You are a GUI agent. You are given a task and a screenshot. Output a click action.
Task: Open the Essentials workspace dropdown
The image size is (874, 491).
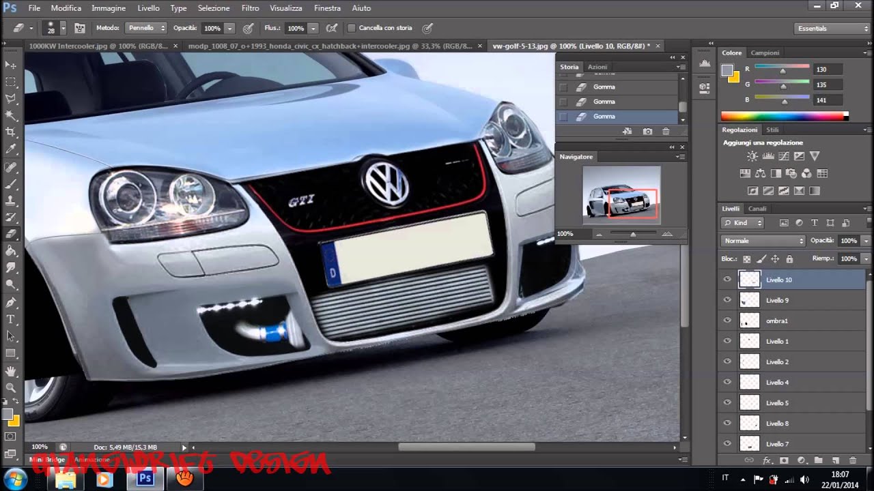click(832, 29)
